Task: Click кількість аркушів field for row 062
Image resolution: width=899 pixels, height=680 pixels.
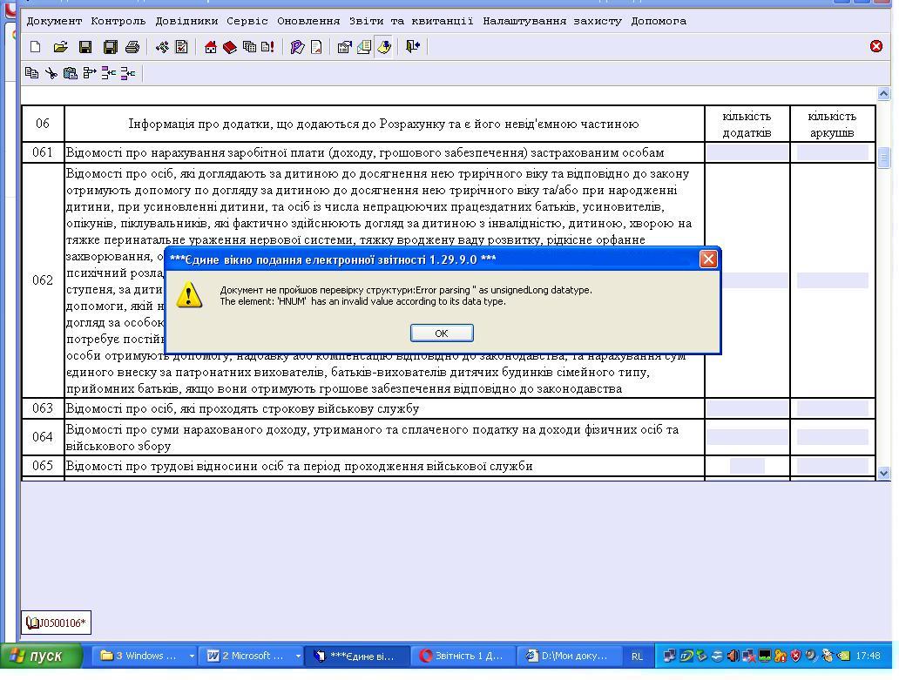Action: click(x=833, y=280)
